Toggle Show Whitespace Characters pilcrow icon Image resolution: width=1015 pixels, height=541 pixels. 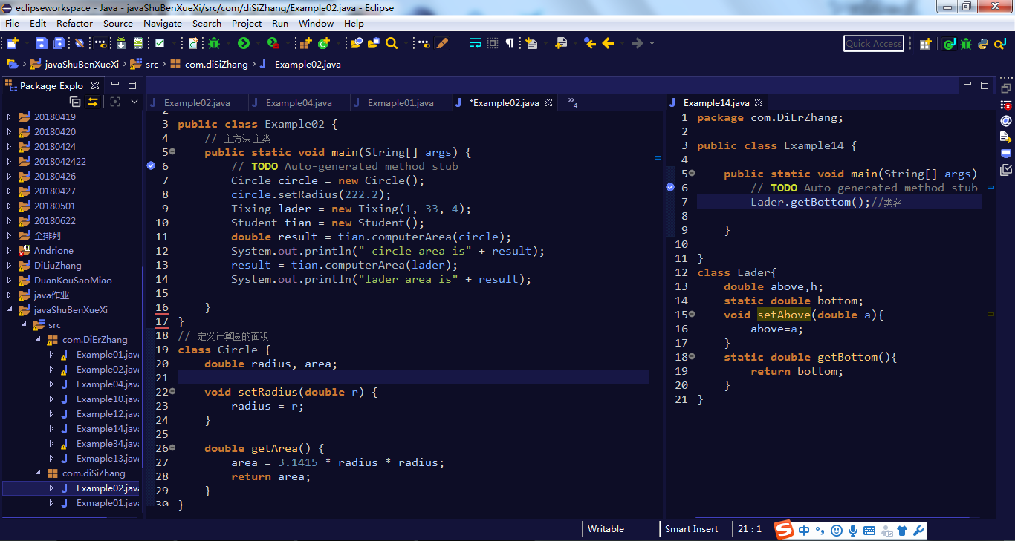tap(510, 43)
